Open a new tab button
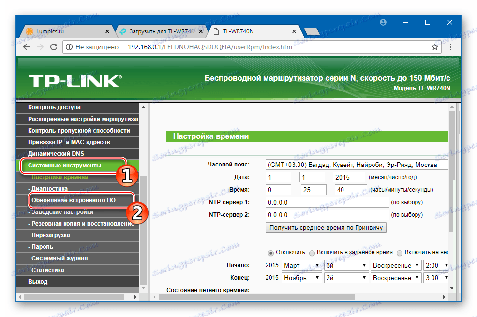Image resolution: width=477 pixels, height=317 pixels. [312, 31]
